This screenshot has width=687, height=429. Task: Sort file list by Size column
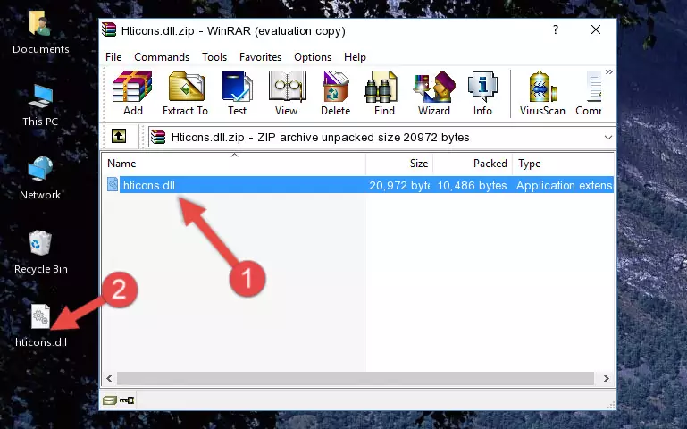pos(399,164)
